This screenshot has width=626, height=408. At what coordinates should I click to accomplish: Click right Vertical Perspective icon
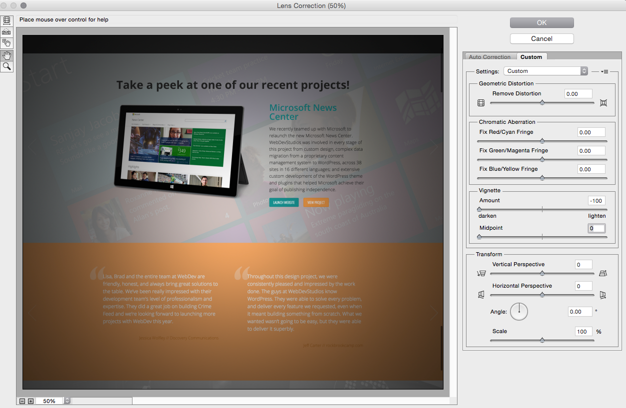pos(603,273)
